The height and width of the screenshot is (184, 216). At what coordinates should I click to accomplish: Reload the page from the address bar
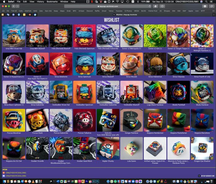point(150,6)
